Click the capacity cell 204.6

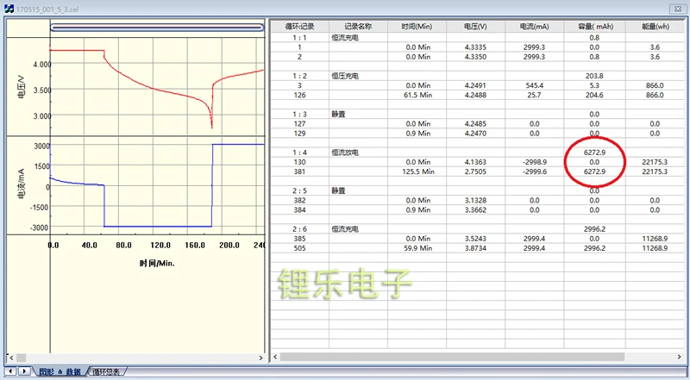[x=594, y=95]
